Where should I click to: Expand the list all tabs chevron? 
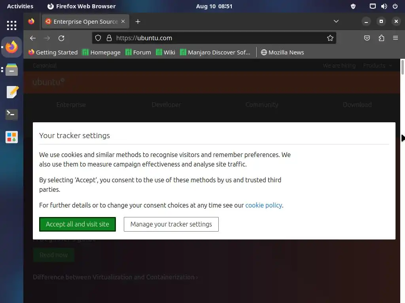click(x=336, y=21)
